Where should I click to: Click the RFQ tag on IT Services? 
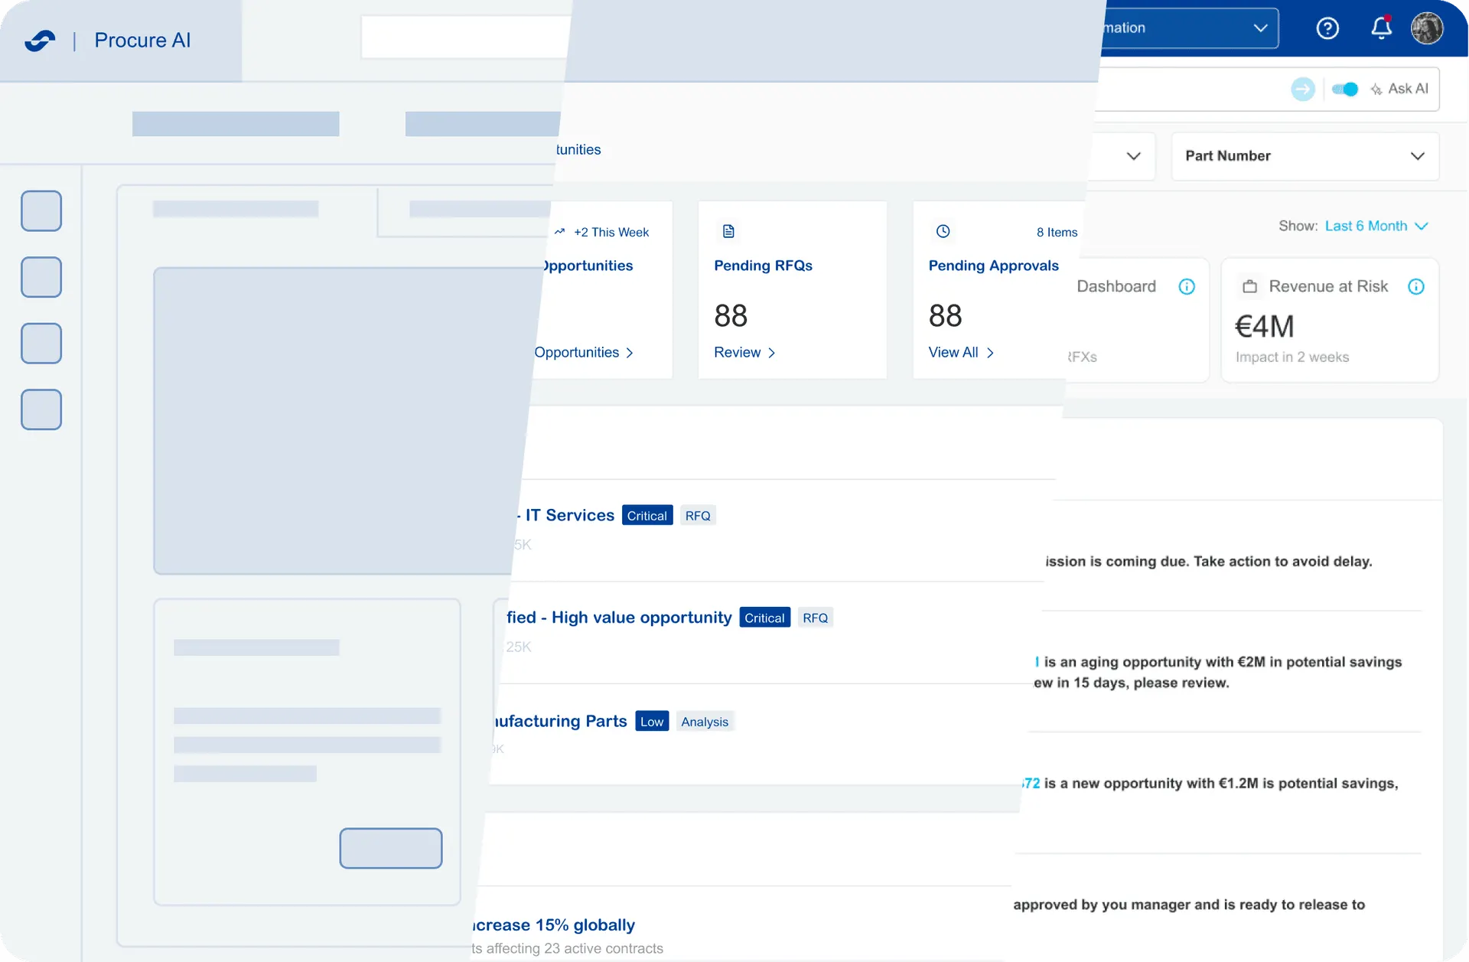click(698, 516)
